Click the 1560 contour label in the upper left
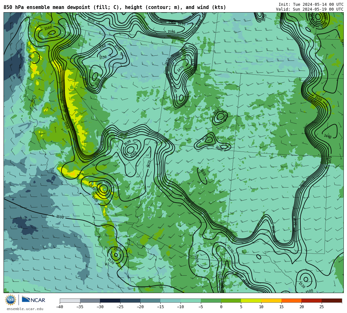The height and width of the screenshot is (313, 347). click(48, 28)
